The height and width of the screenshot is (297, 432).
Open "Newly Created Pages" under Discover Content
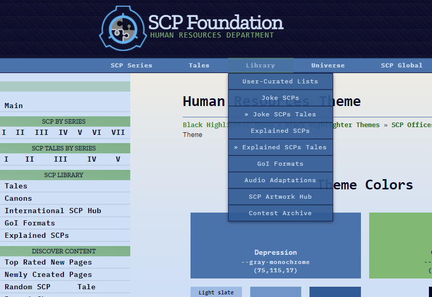point(49,274)
